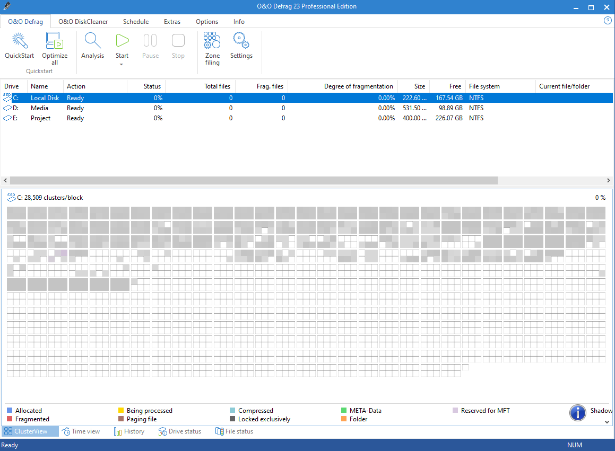Click the NUM status bar indicator
This screenshot has width=615, height=451.
coord(574,445)
